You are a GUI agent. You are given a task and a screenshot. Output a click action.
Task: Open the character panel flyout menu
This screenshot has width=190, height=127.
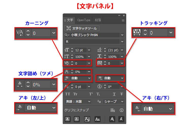click(x=123, y=20)
